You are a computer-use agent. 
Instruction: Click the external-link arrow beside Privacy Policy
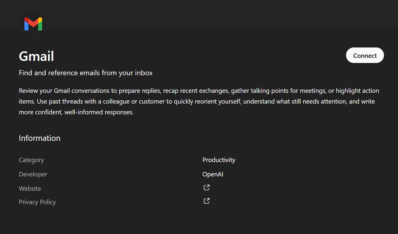click(206, 201)
